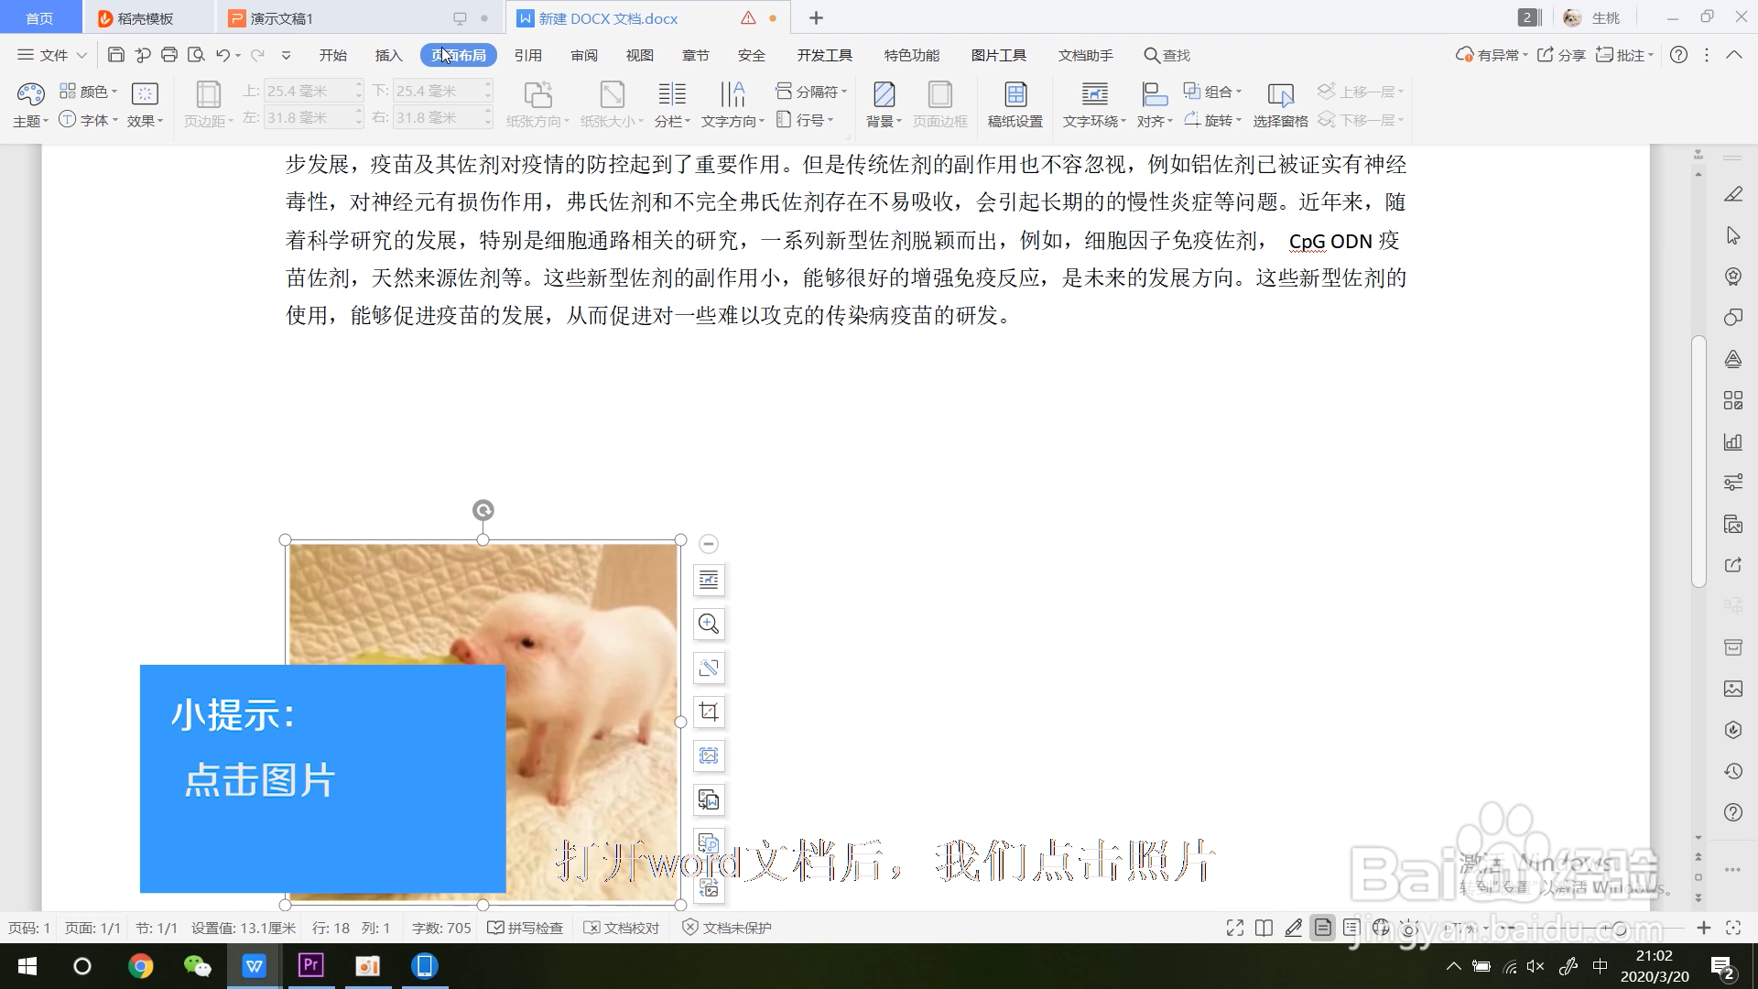The image size is (1758, 989).
Task: Toggle 文档校对 in the status bar
Action: tap(622, 928)
